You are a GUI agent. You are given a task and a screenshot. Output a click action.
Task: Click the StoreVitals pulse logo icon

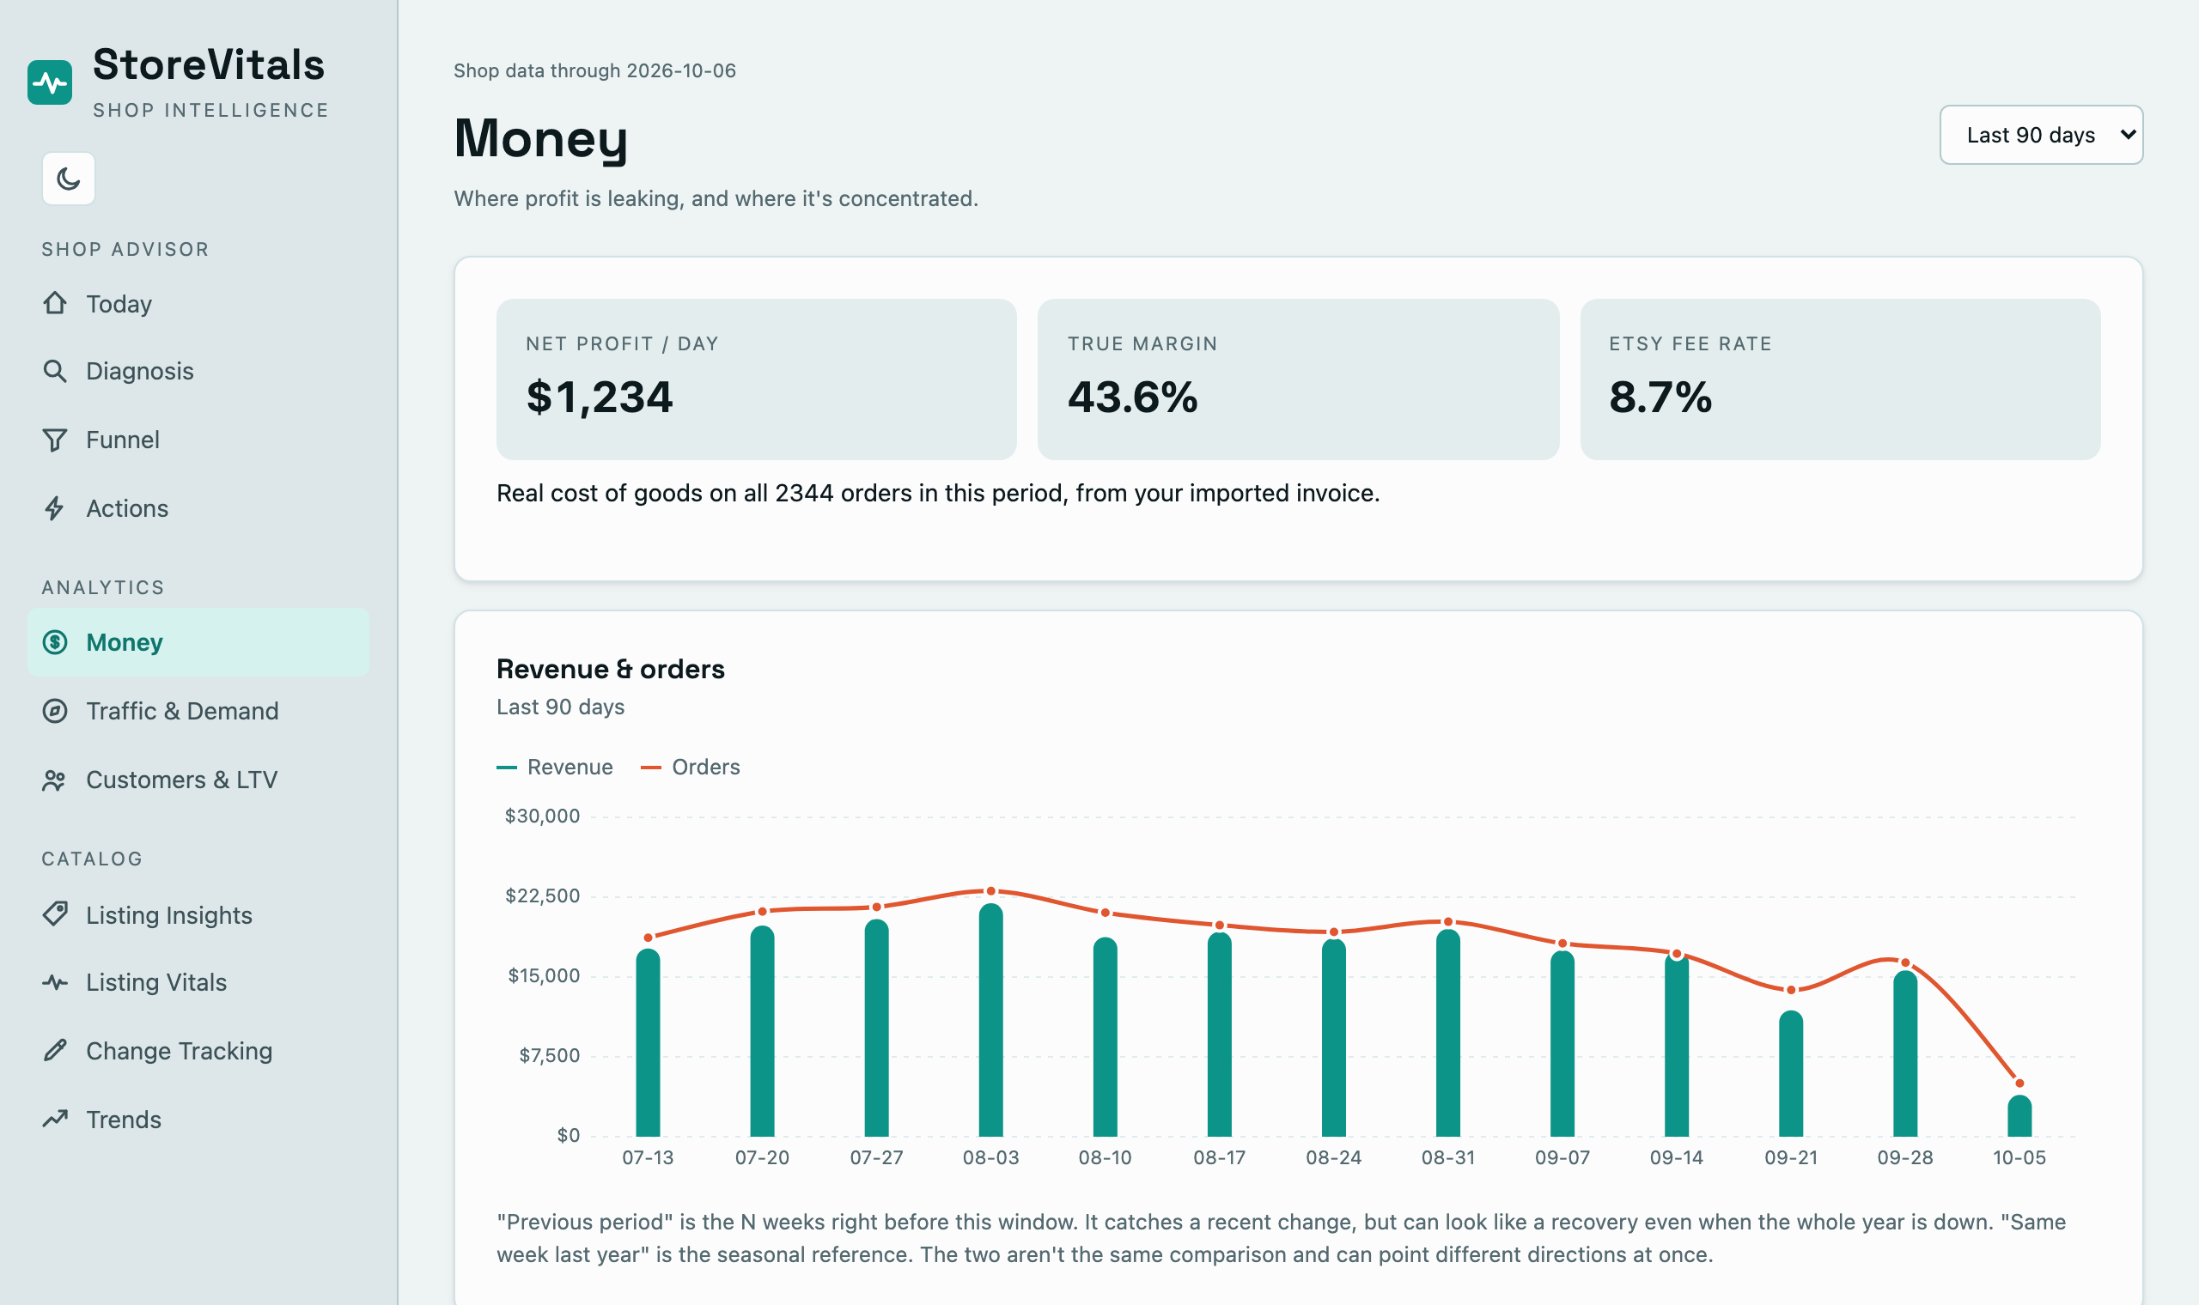(x=50, y=82)
